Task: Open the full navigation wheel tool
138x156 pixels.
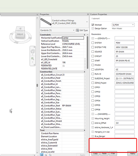Action: coord(33,51)
